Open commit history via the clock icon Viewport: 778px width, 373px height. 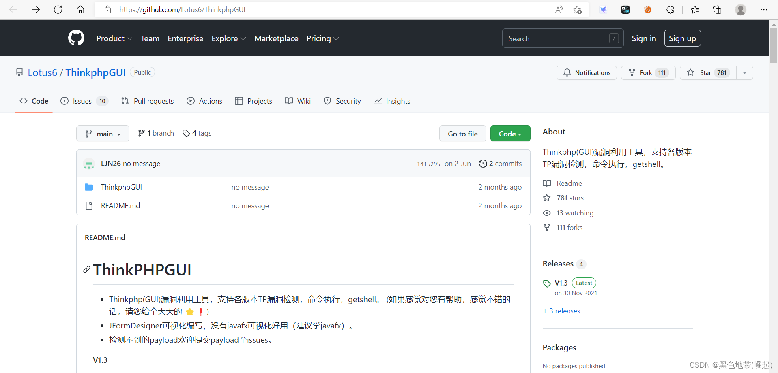coord(483,163)
